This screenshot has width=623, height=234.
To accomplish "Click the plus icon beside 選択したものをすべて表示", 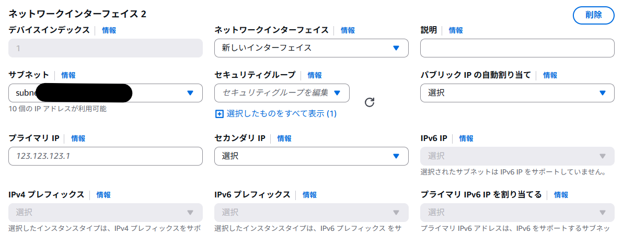I will click(220, 114).
